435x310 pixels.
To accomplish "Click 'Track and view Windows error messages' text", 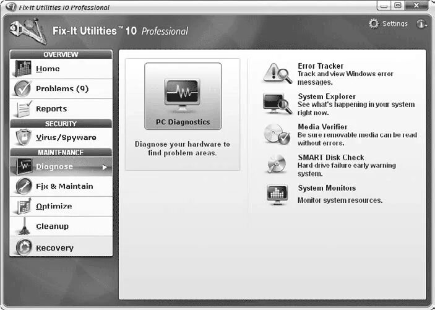I will pyautogui.click(x=345, y=78).
